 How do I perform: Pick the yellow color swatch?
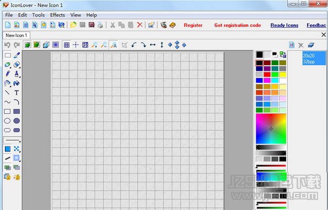pyautogui.click(x=283, y=75)
